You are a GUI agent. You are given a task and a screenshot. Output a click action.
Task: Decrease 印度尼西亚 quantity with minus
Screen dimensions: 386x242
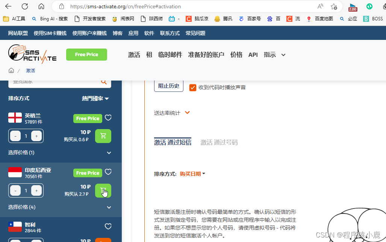[x=15, y=190]
